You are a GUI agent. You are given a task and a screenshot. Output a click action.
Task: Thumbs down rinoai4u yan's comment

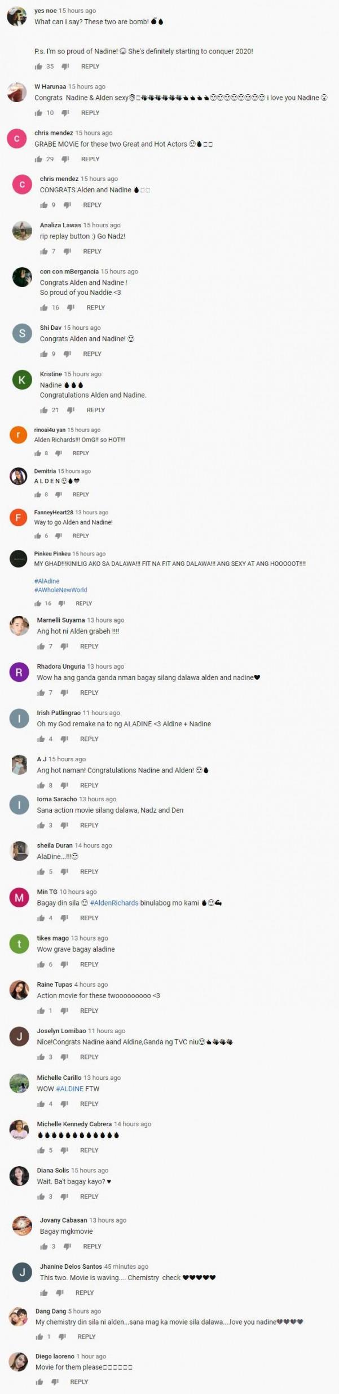pyautogui.click(x=58, y=453)
